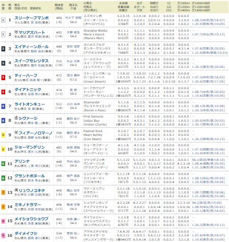
Task: Click the circled mark icon beside フィアーノロマーノ
Action: (16, 133)
